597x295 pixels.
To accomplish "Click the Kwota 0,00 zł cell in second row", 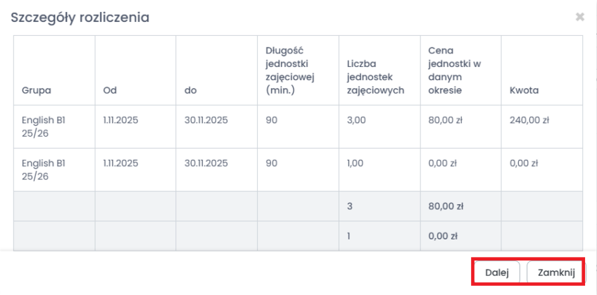I will point(524,163).
